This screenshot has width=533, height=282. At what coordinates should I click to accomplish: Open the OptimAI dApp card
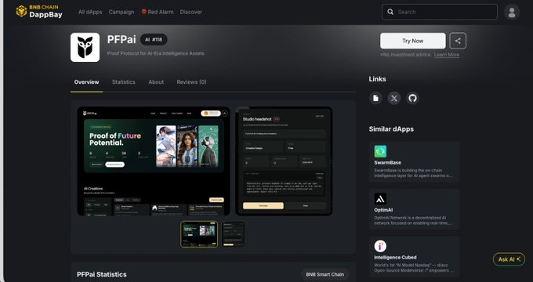point(415,209)
